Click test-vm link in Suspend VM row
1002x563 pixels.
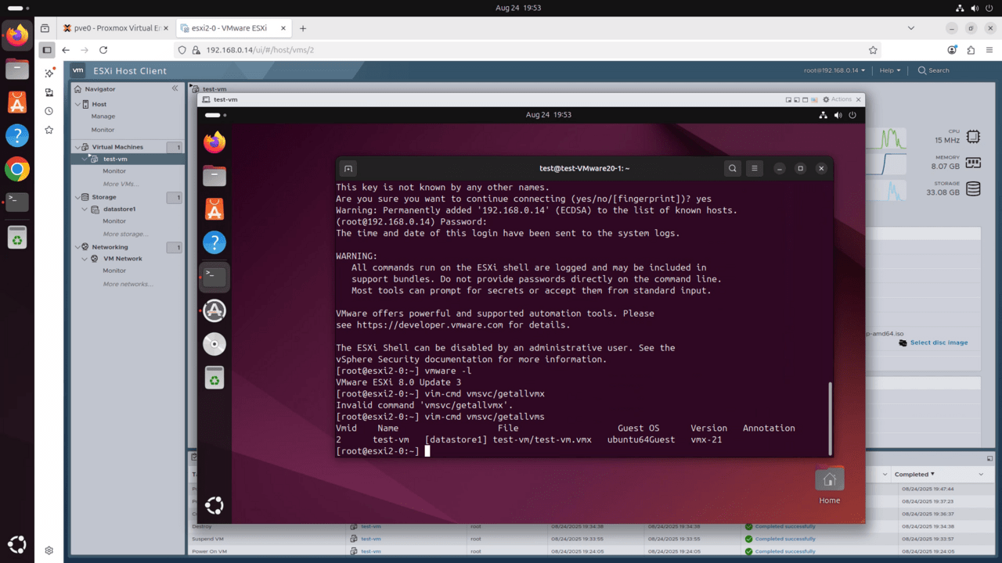371,539
